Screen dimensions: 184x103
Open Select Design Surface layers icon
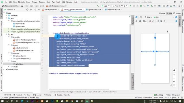click(x=137, y=17)
